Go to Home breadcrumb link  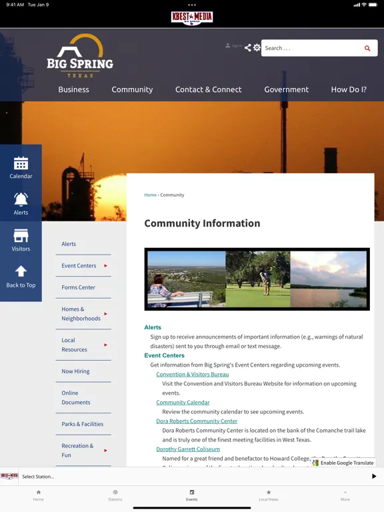[x=150, y=195]
